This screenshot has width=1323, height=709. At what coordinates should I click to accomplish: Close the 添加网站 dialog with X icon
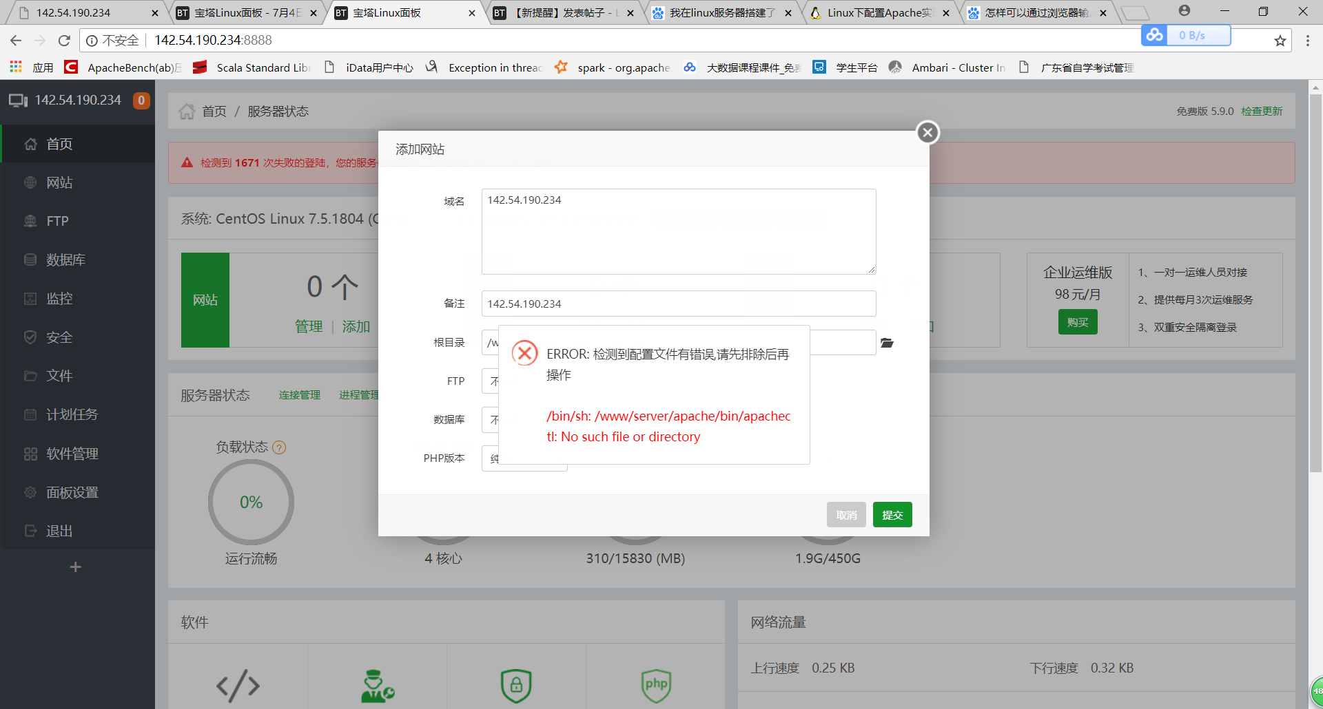[x=927, y=132]
